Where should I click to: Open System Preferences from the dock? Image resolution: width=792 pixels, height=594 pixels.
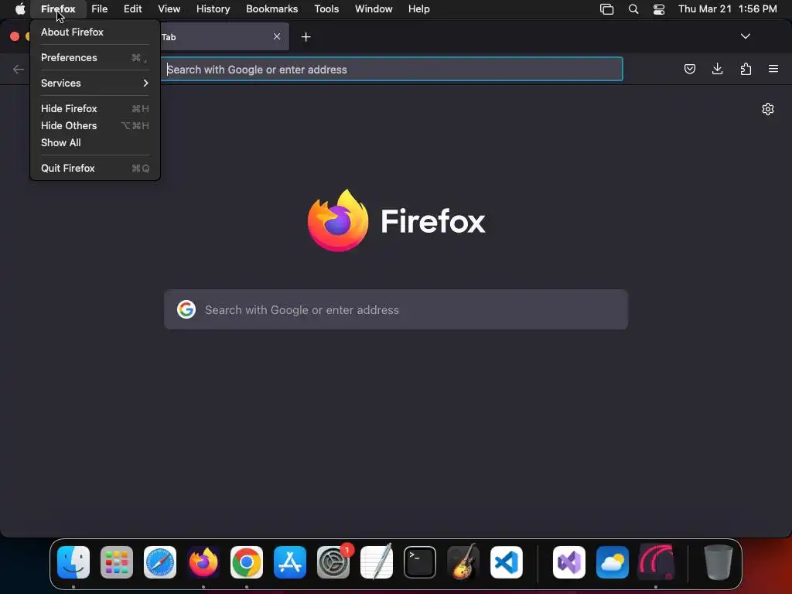pos(333,562)
